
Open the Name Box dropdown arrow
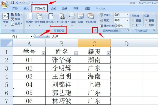(x=32, y=36)
